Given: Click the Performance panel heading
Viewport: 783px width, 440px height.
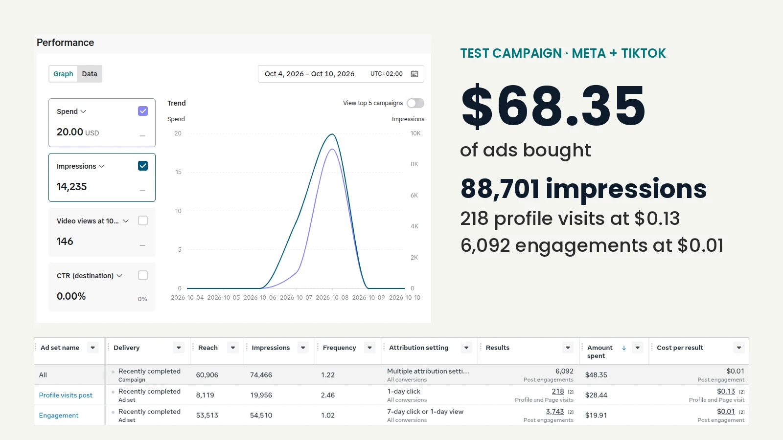Looking at the screenshot, I should click(65, 43).
